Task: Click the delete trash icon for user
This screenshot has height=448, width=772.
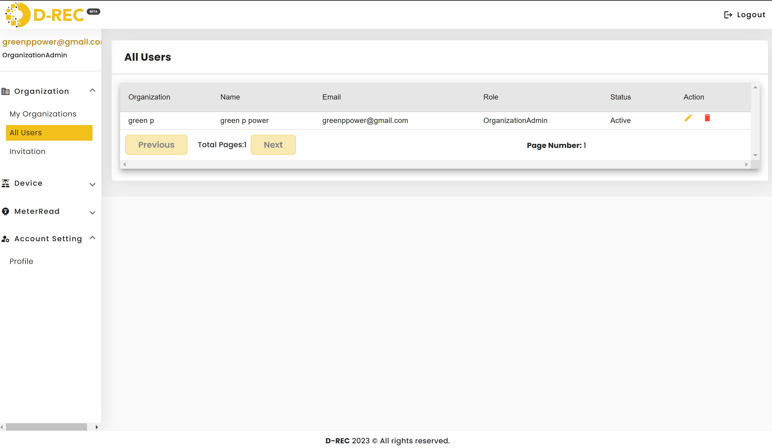Action: 707,119
